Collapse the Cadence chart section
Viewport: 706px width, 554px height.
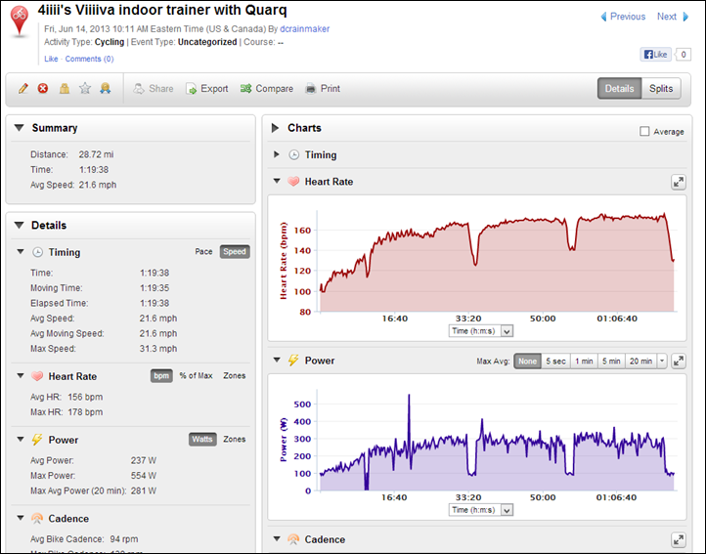(277, 538)
